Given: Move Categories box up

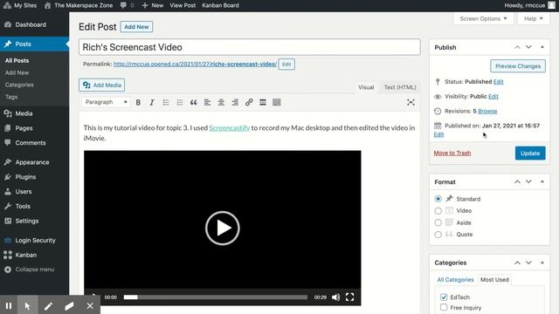Looking at the screenshot, I should tap(517, 263).
